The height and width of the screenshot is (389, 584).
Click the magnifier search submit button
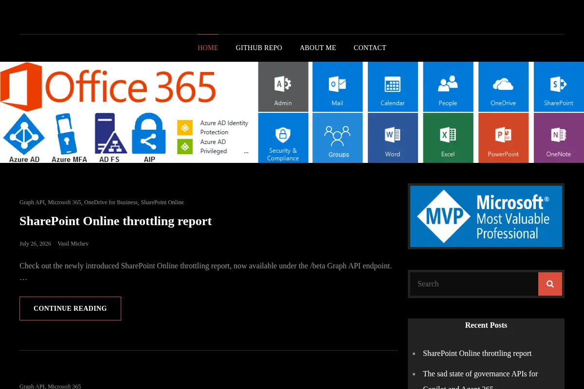pos(550,284)
